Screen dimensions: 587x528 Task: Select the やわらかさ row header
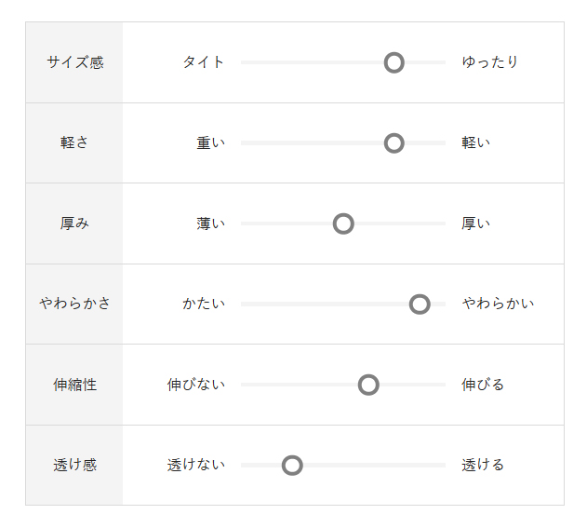(x=74, y=305)
